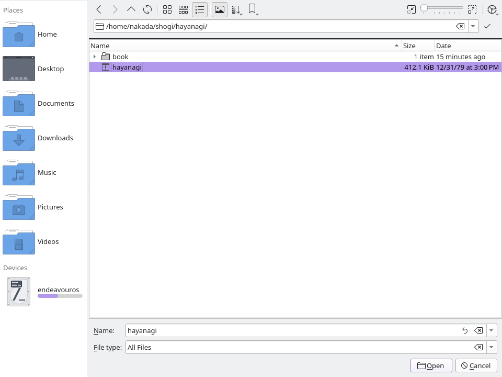This screenshot has width=502, height=377.
Task: Select the hayanagi file
Action: (295, 67)
